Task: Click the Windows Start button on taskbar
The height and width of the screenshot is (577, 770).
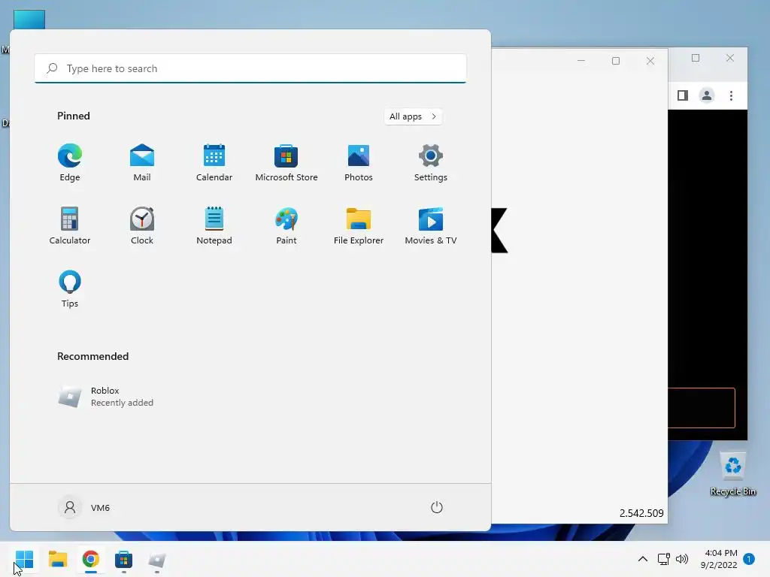Action: point(24,559)
